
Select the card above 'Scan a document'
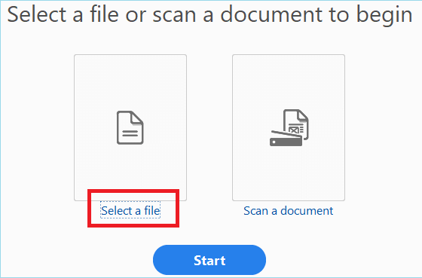pyautogui.click(x=289, y=127)
